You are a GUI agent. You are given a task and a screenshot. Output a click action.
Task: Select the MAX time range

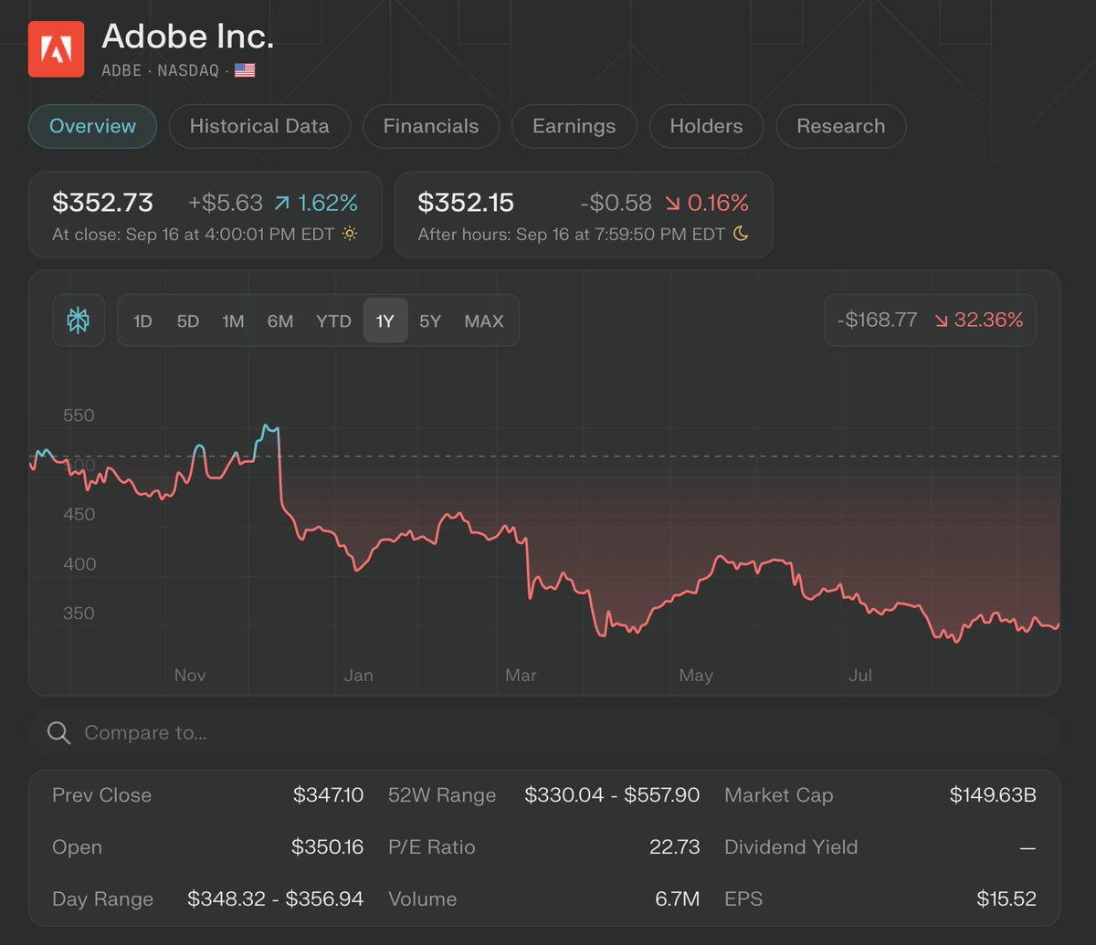pyautogui.click(x=484, y=320)
